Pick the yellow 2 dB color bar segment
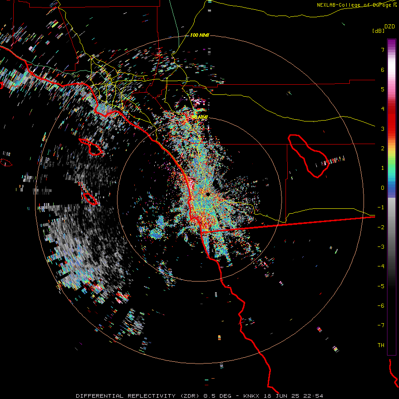399x399 pixels. click(391, 150)
